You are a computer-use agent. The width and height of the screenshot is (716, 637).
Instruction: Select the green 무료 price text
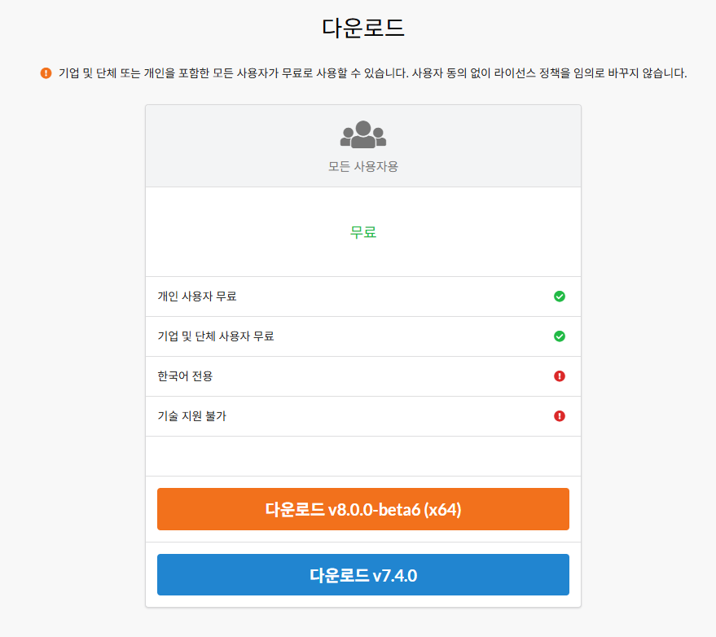[363, 232]
